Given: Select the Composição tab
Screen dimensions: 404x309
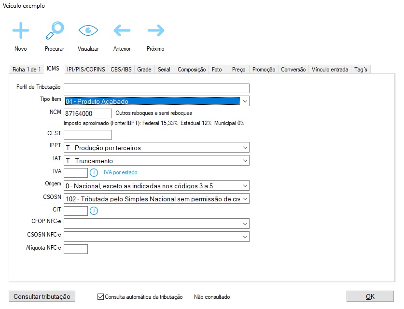Looking at the screenshot, I should pos(192,70).
